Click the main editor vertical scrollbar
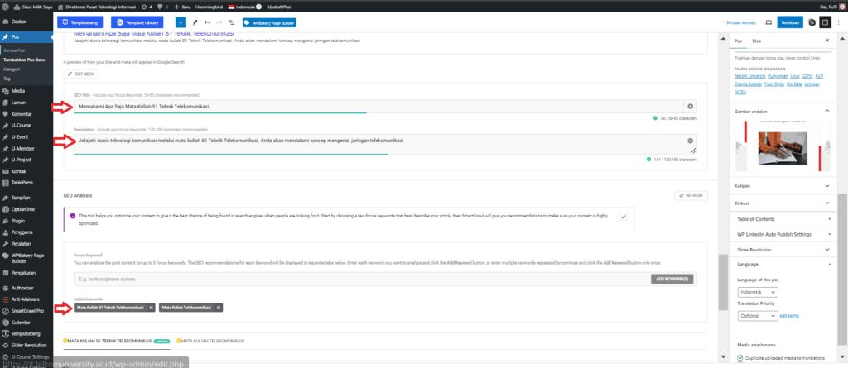 (x=722, y=282)
